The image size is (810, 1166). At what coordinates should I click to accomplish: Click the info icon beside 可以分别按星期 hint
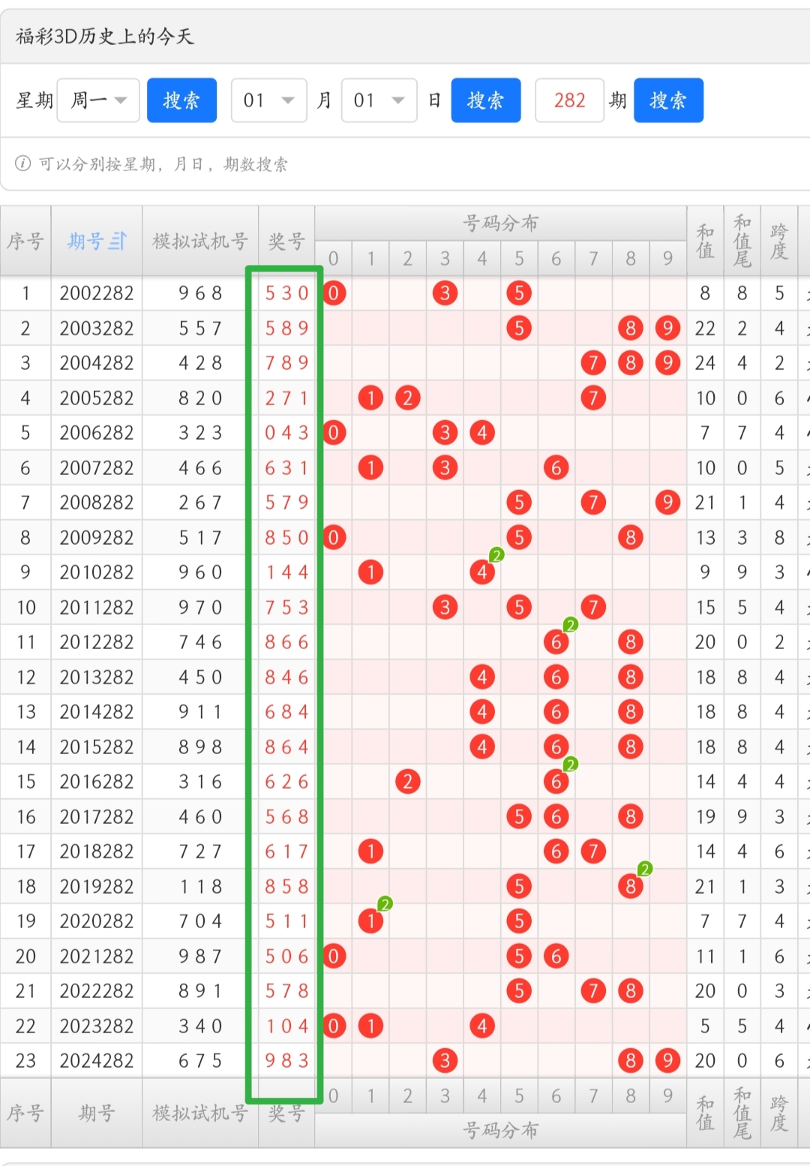coord(23,164)
